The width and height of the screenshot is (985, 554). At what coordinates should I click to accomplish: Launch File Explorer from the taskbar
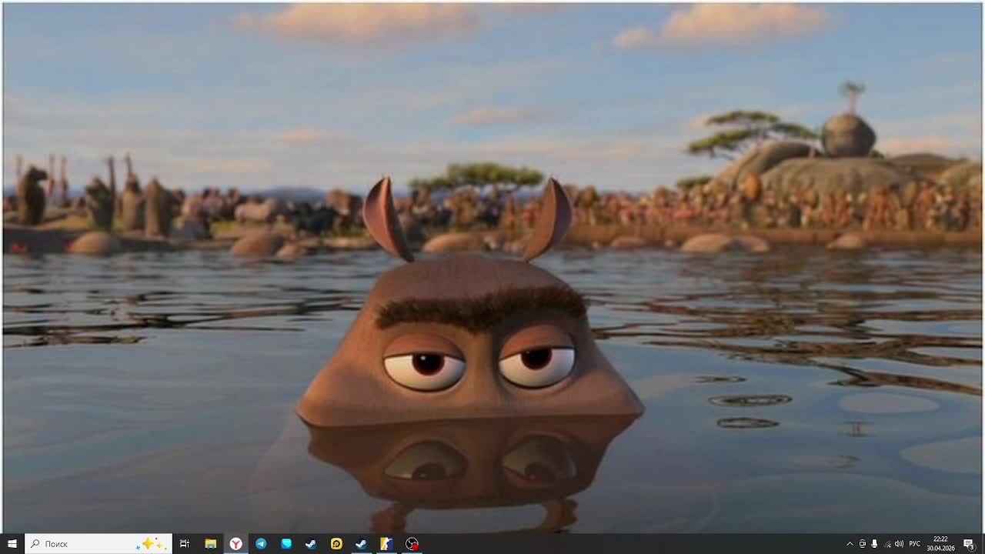pyautogui.click(x=210, y=544)
